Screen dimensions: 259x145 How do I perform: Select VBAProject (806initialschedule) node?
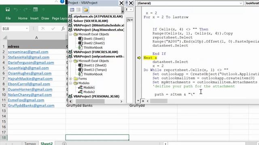pos(99,25)
